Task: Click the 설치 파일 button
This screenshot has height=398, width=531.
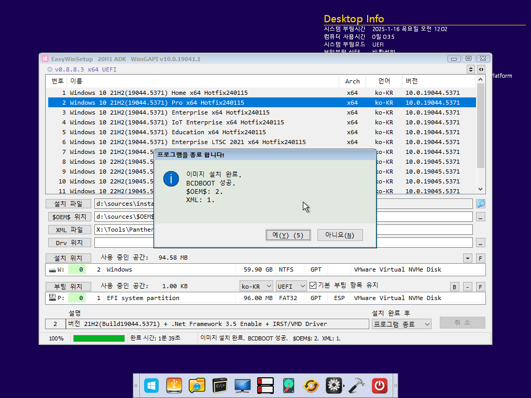Action: pos(68,204)
